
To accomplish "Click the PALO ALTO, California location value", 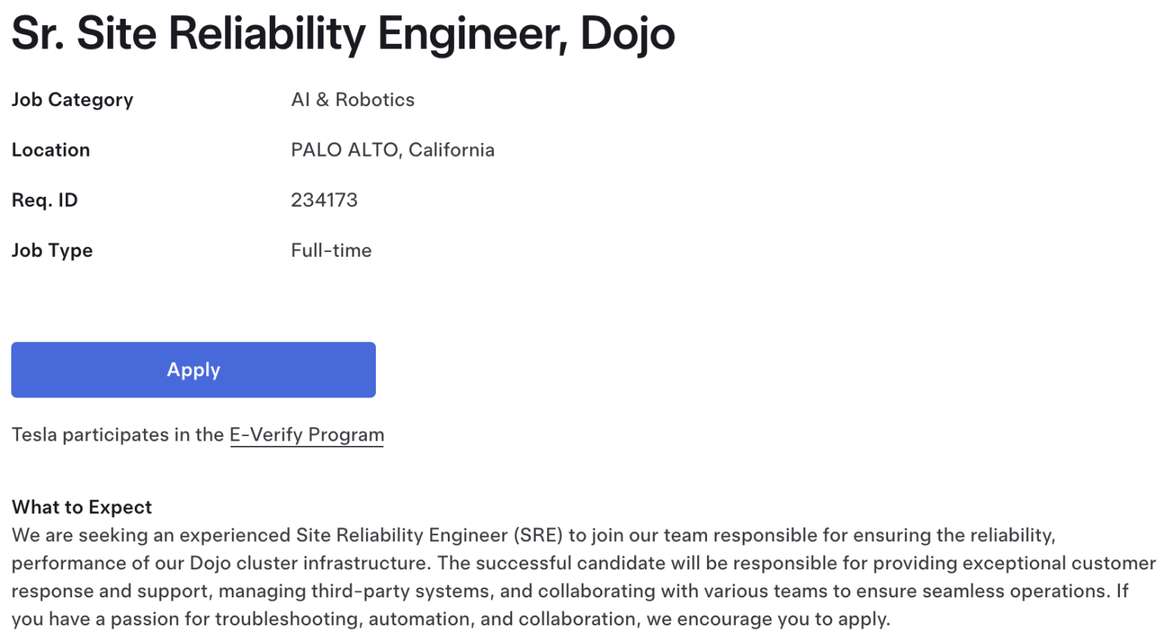I will click(393, 150).
